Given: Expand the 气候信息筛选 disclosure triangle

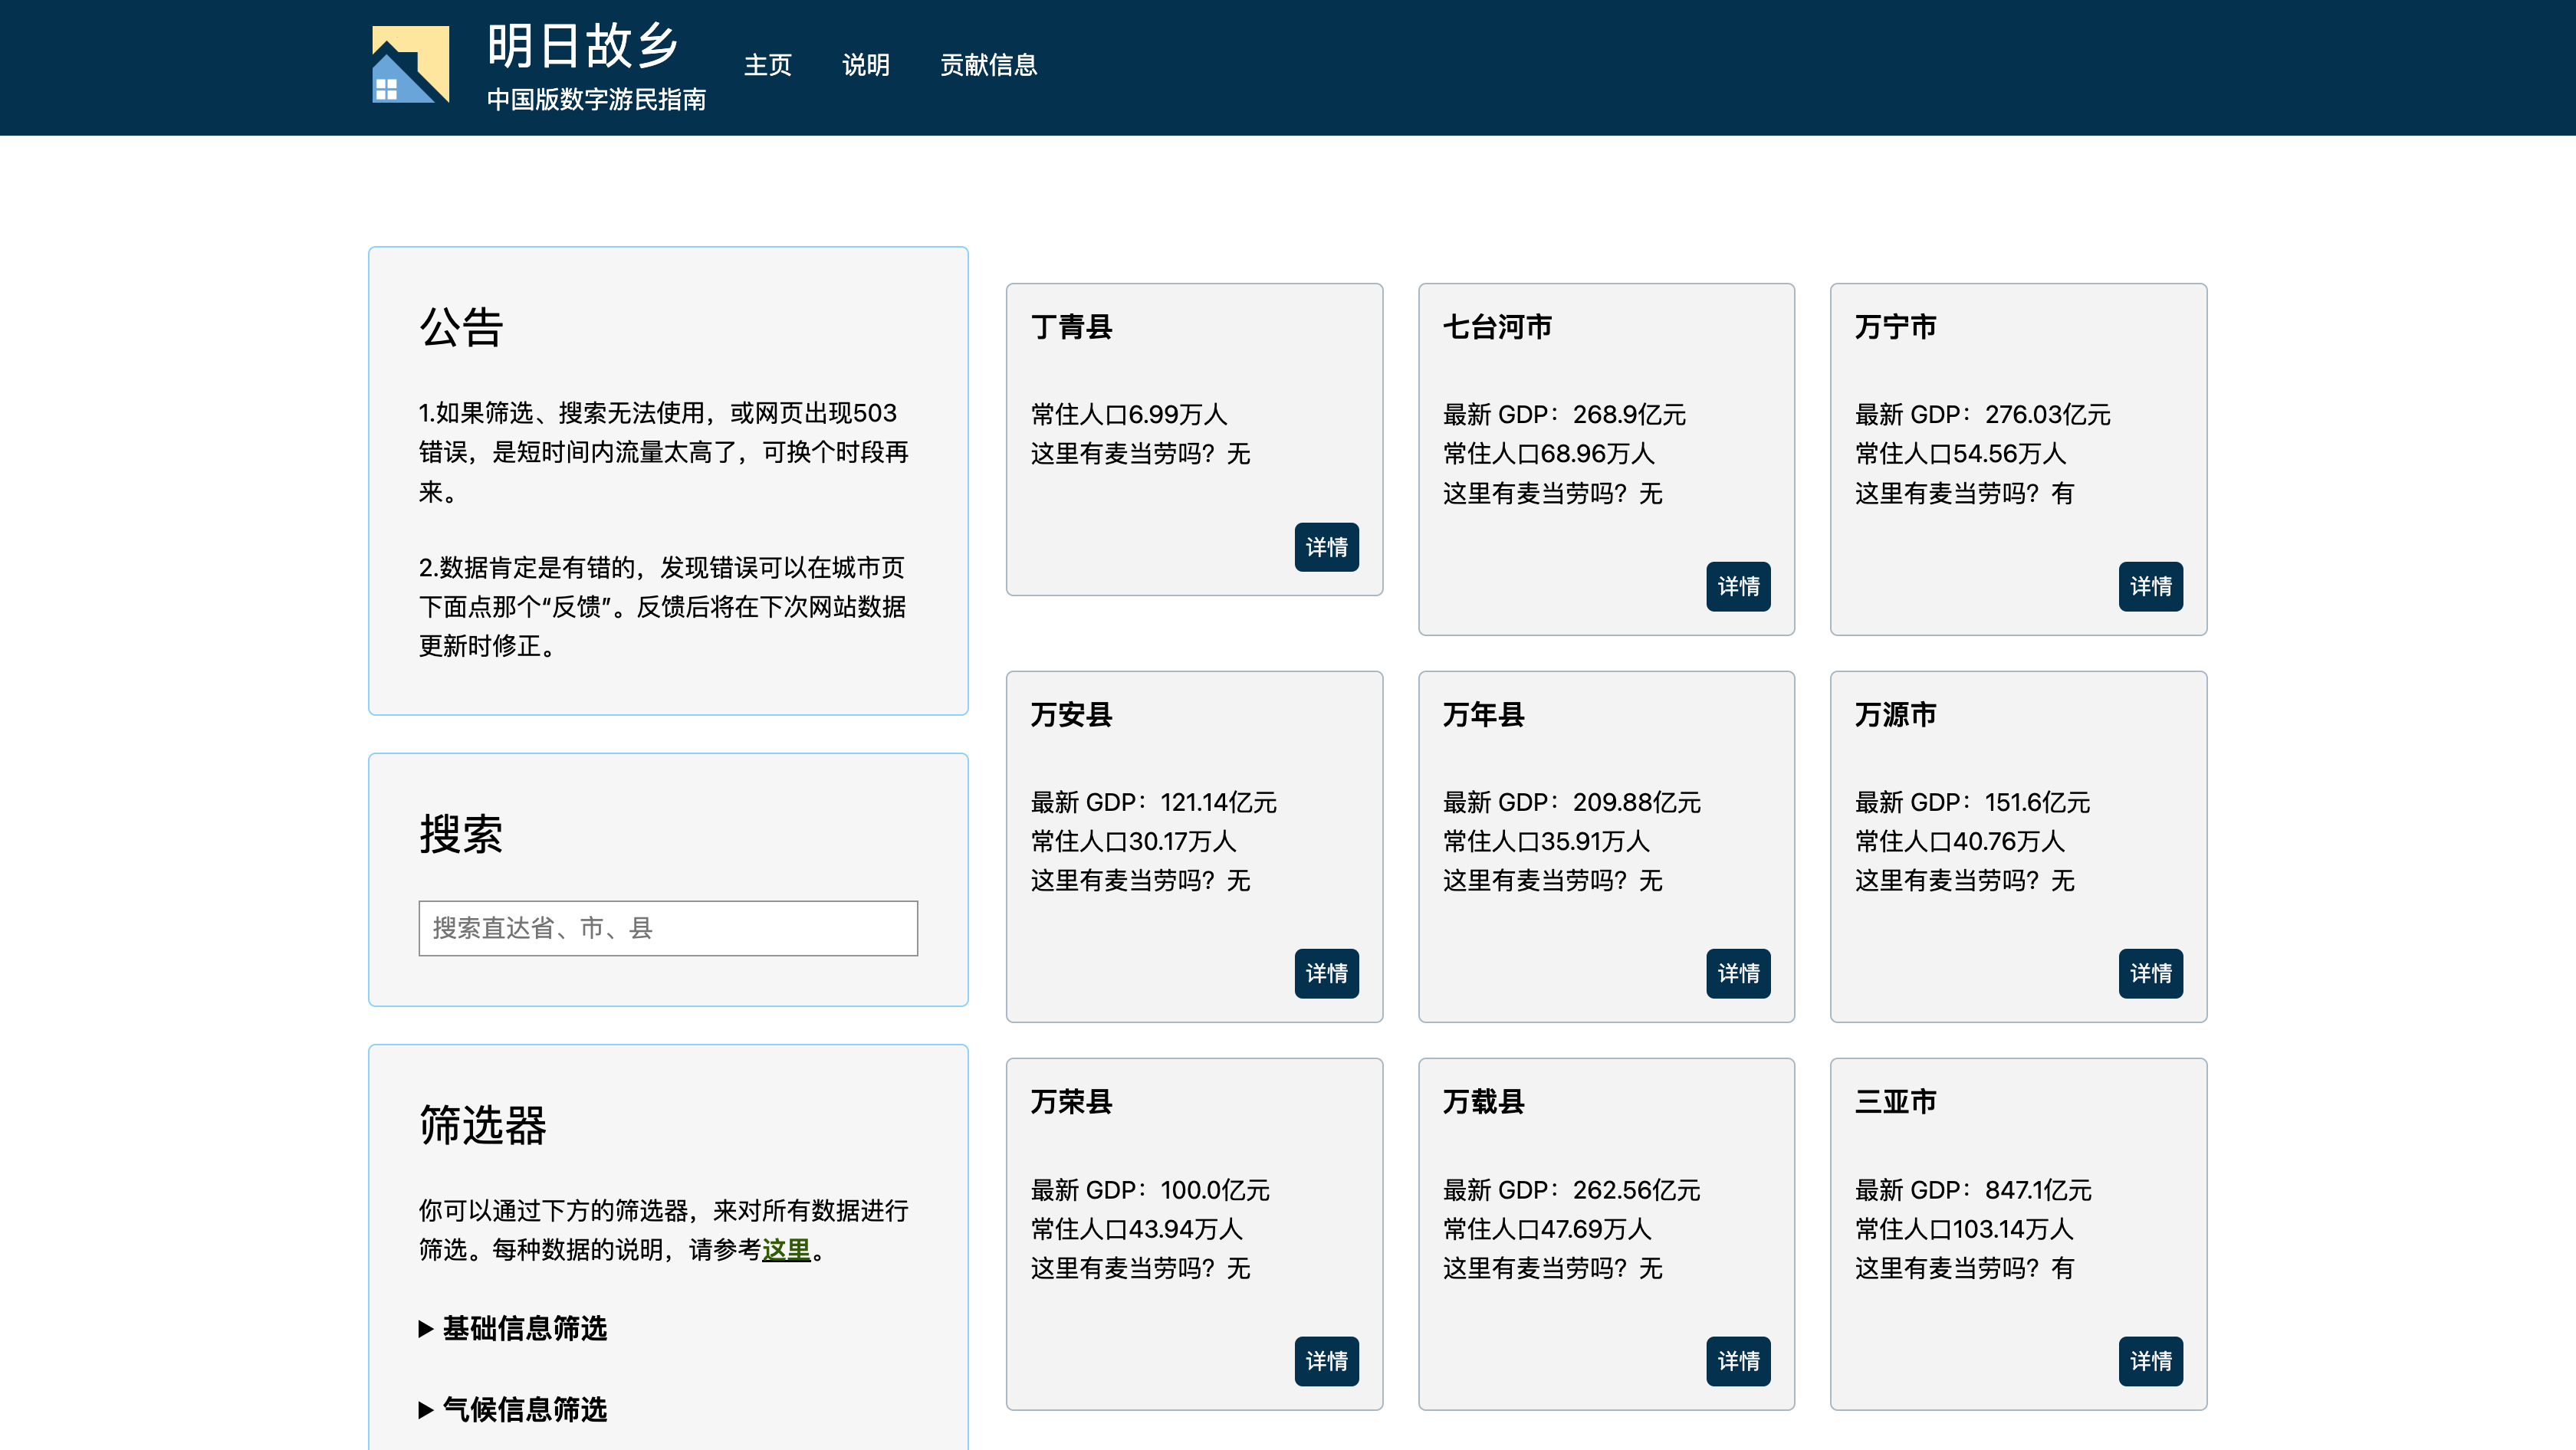Looking at the screenshot, I should click(426, 1410).
